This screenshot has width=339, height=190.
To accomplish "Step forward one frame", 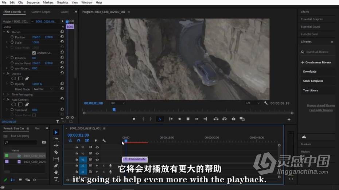I will 197,119.
